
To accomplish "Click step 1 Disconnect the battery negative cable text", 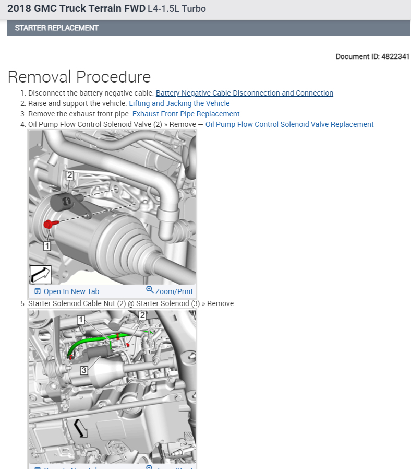I will (91, 93).
